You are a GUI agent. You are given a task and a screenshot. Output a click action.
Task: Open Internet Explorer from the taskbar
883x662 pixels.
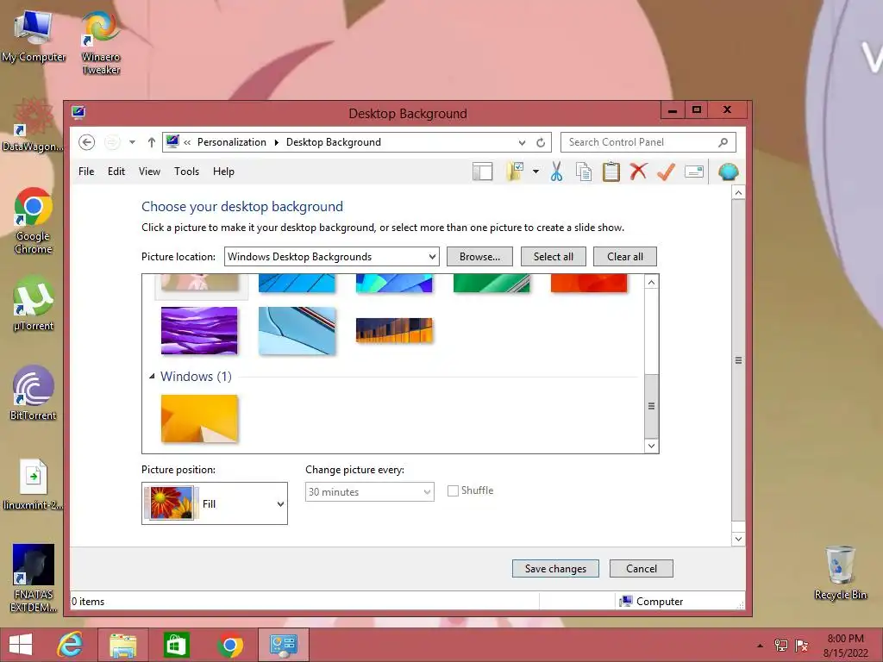71,645
